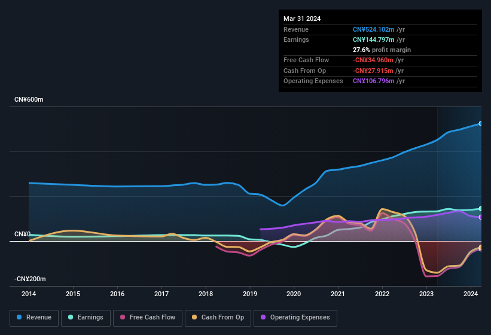Click the 2024 x-axis year label
Image resolution: width=491 pixels, height=335 pixels.
[x=470, y=294]
